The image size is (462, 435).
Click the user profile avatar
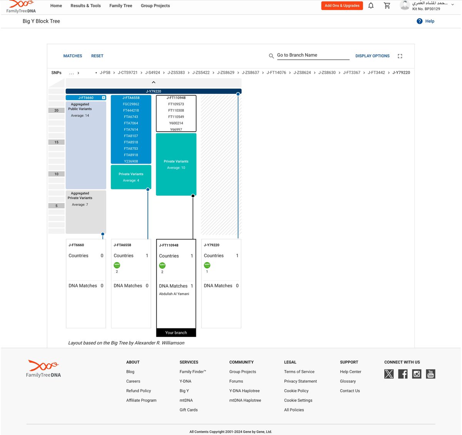click(x=405, y=5)
